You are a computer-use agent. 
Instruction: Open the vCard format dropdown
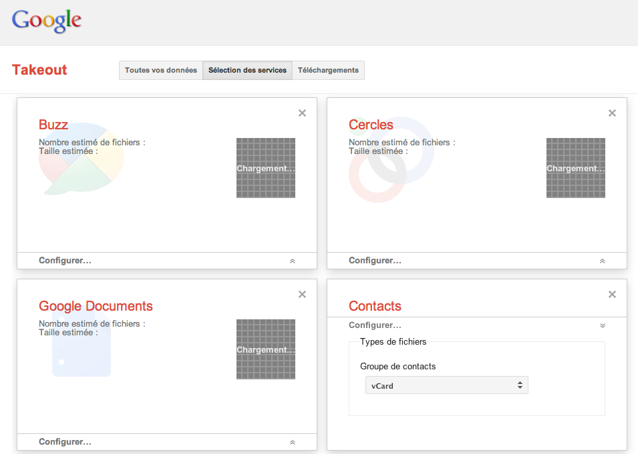click(447, 385)
